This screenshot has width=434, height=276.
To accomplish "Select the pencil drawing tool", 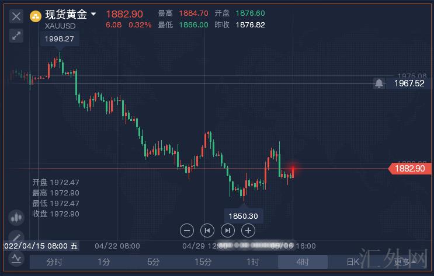I will coord(16,236).
